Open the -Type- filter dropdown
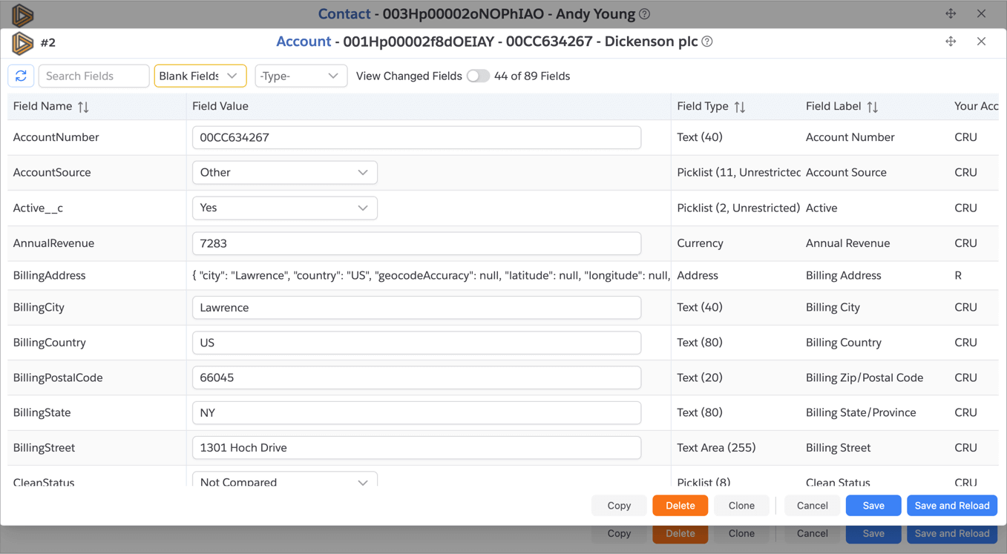1007x554 pixels. coord(300,76)
